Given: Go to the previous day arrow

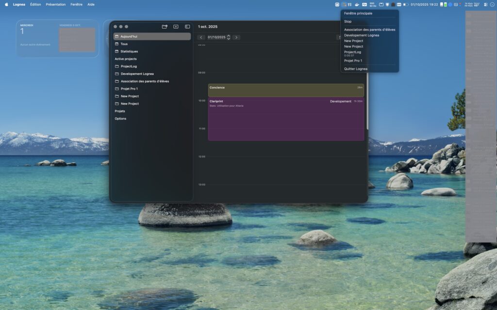Looking at the screenshot, I should click(x=201, y=37).
